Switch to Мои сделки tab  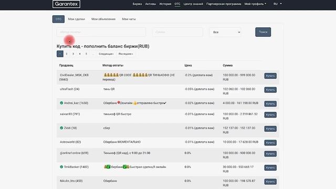76,19
